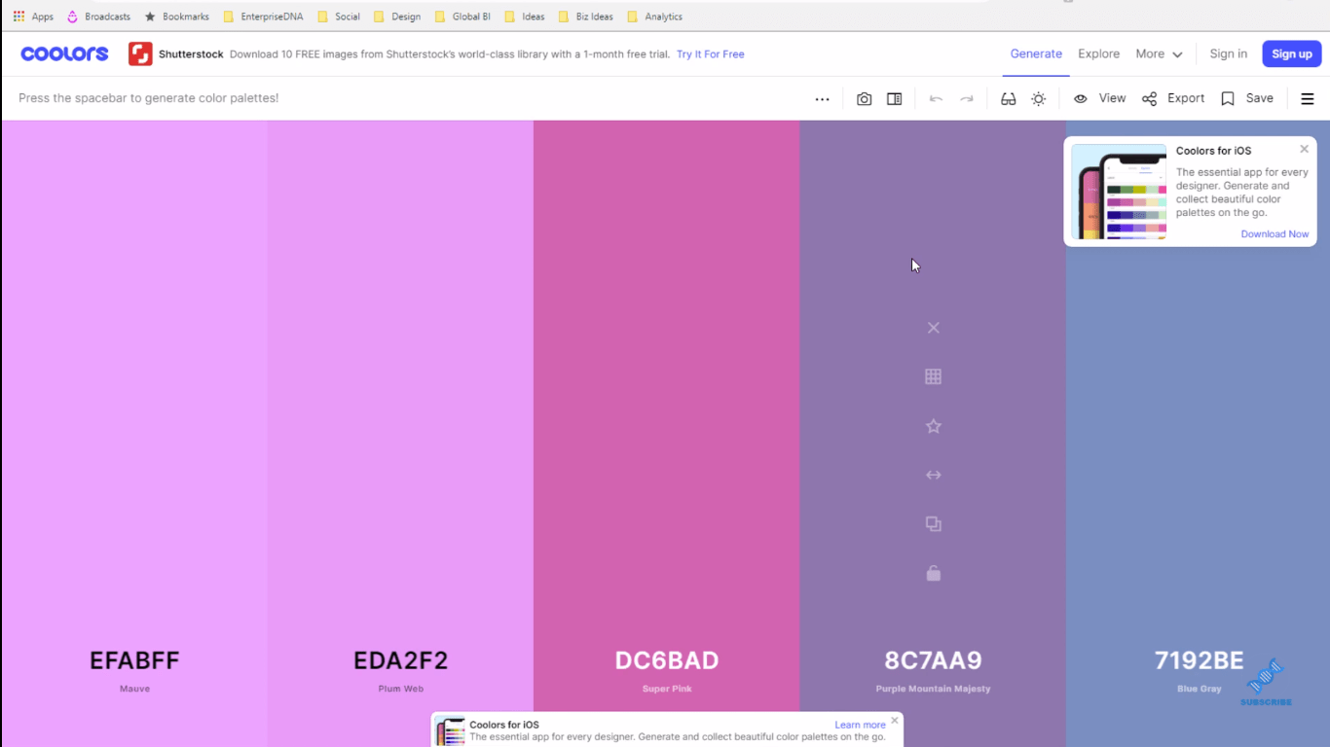Copy HEX with the overlapping squares icon
Viewport: 1330px width, 747px height.
[x=933, y=524]
